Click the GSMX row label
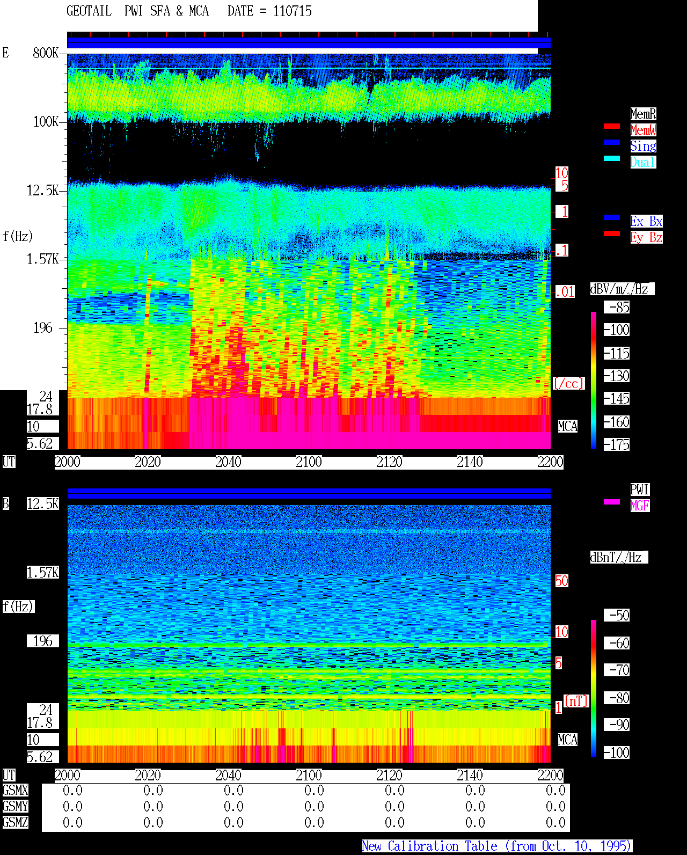Image resolution: width=687 pixels, height=855 pixels. pos(15,790)
